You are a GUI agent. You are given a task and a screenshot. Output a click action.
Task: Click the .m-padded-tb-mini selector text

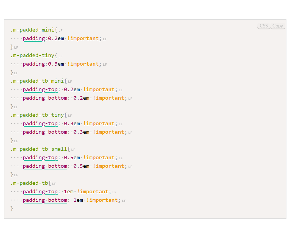tap(37, 81)
